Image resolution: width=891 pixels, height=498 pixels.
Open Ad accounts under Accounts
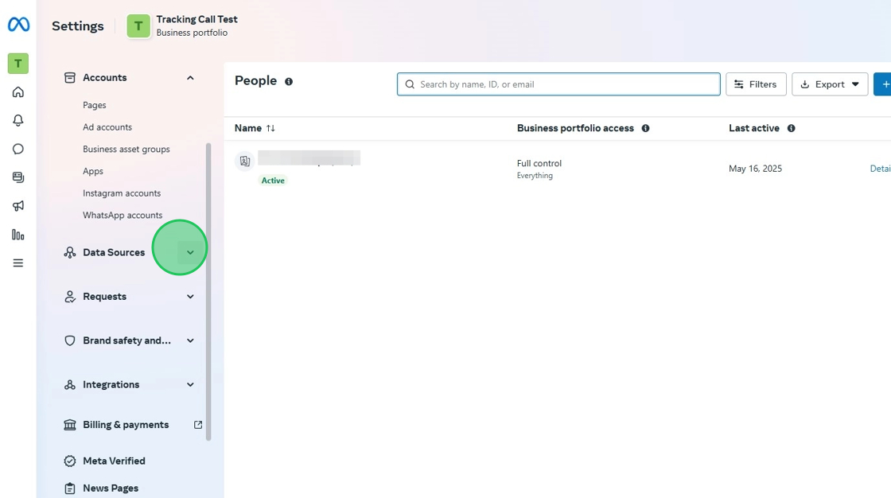[107, 127]
